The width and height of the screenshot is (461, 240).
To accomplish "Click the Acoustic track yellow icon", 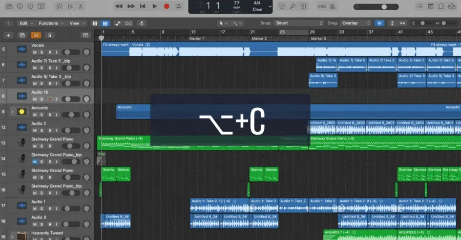I will (22, 112).
